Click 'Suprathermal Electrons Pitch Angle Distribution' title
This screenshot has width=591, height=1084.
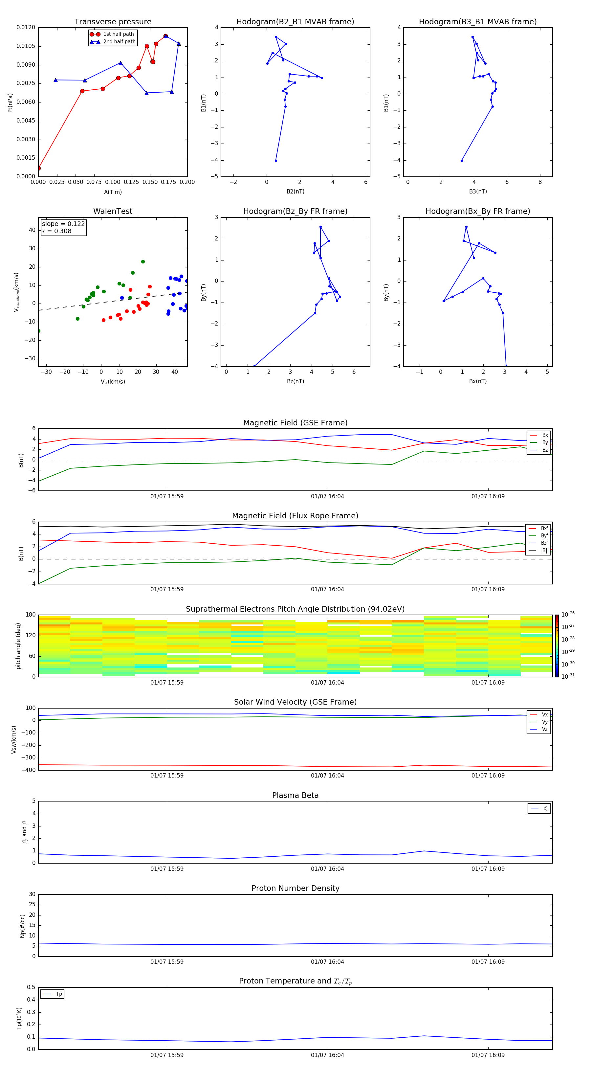click(x=295, y=609)
